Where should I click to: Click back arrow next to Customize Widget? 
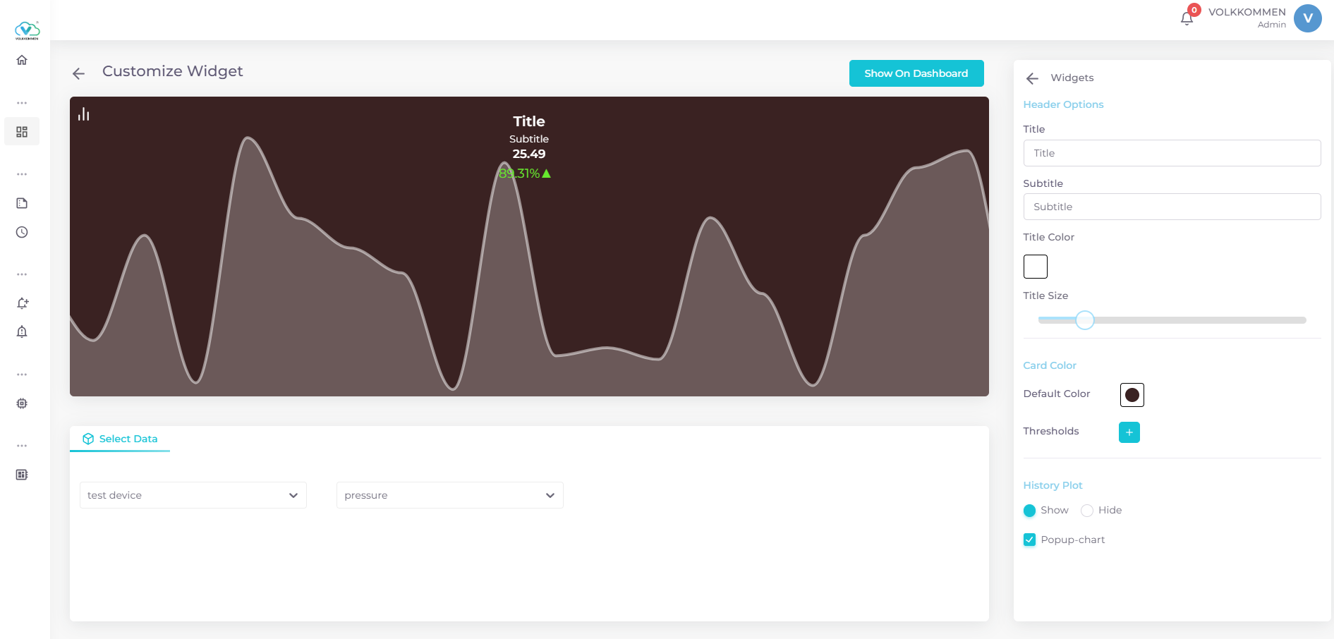[x=78, y=73]
